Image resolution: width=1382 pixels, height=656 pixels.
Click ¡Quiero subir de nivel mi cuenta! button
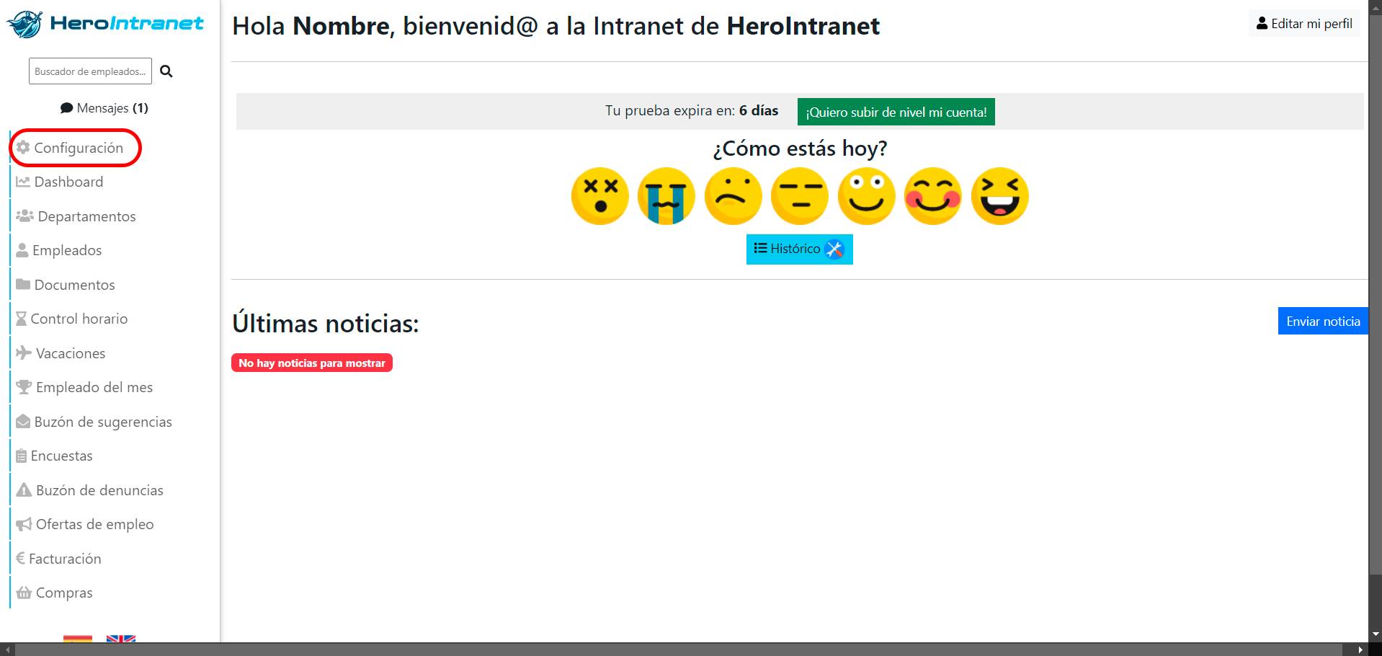pyautogui.click(x=896, y=112)
